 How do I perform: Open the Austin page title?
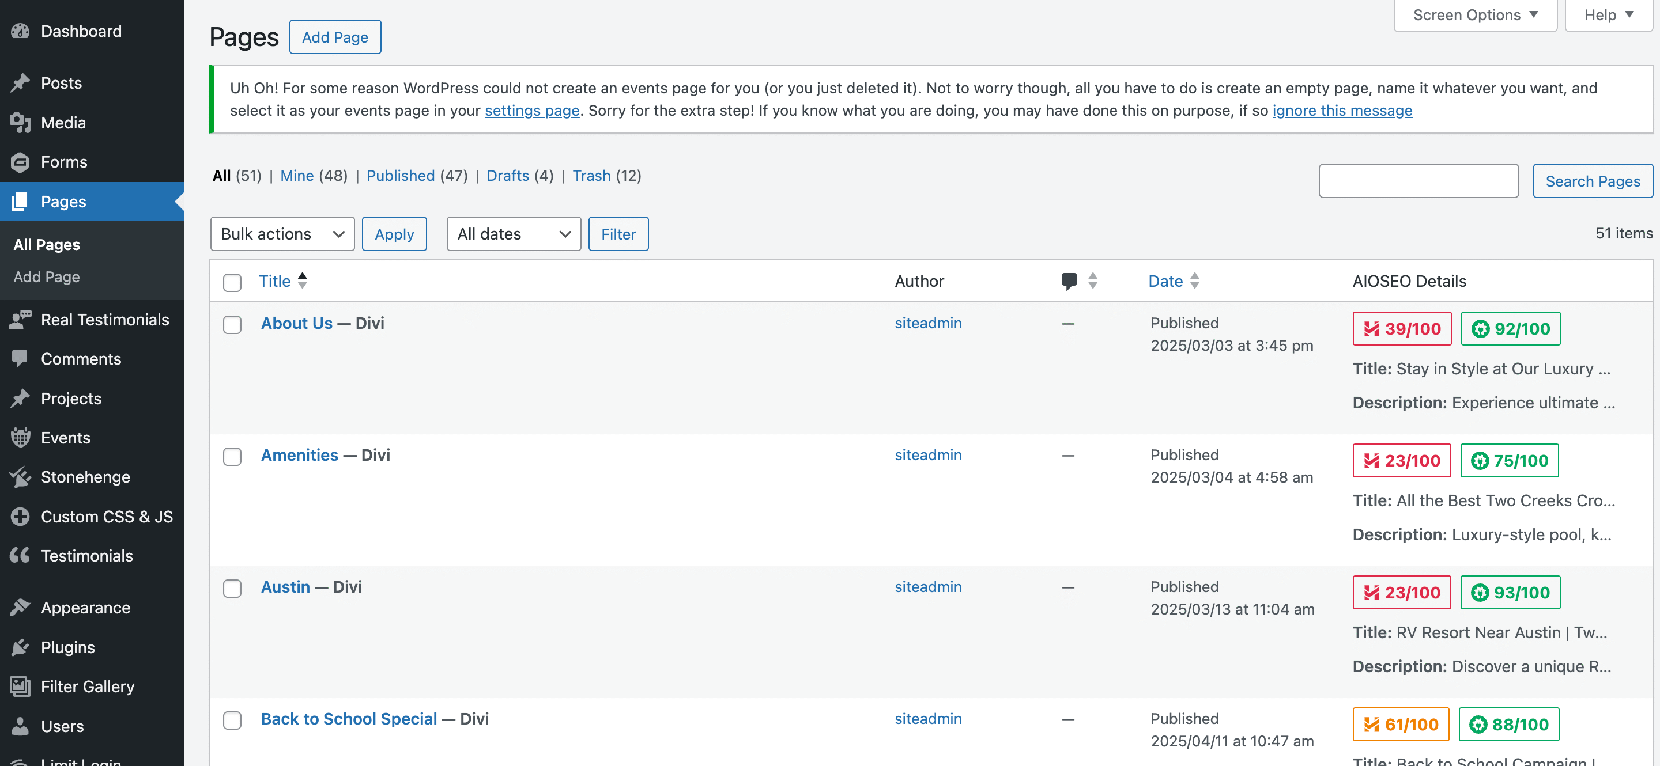point(285,587)
